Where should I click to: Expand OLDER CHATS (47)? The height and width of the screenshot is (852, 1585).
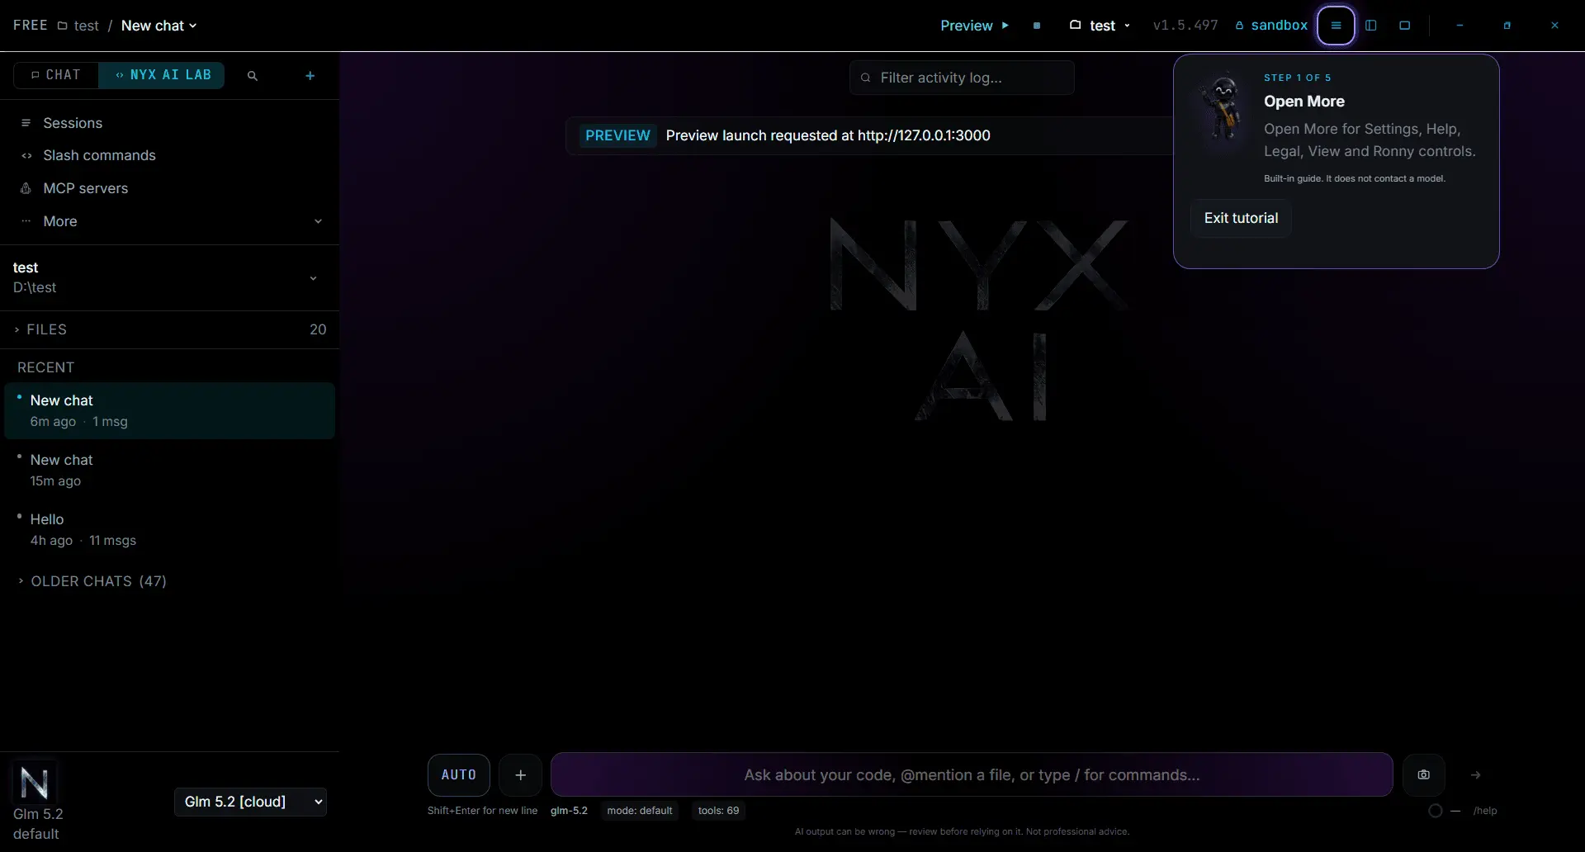92,581
